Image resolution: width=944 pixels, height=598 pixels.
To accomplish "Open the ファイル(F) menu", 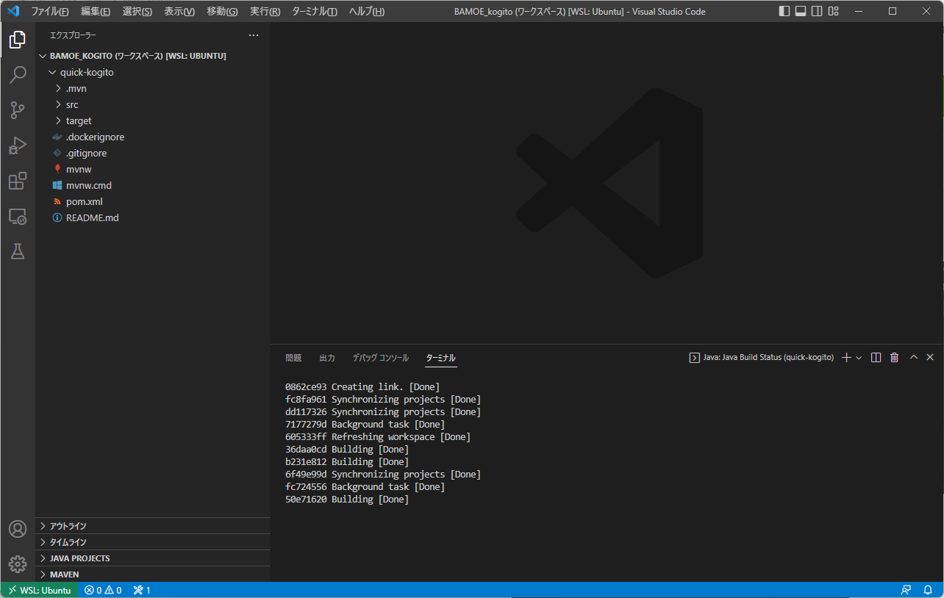I will (x=50, y=12).
